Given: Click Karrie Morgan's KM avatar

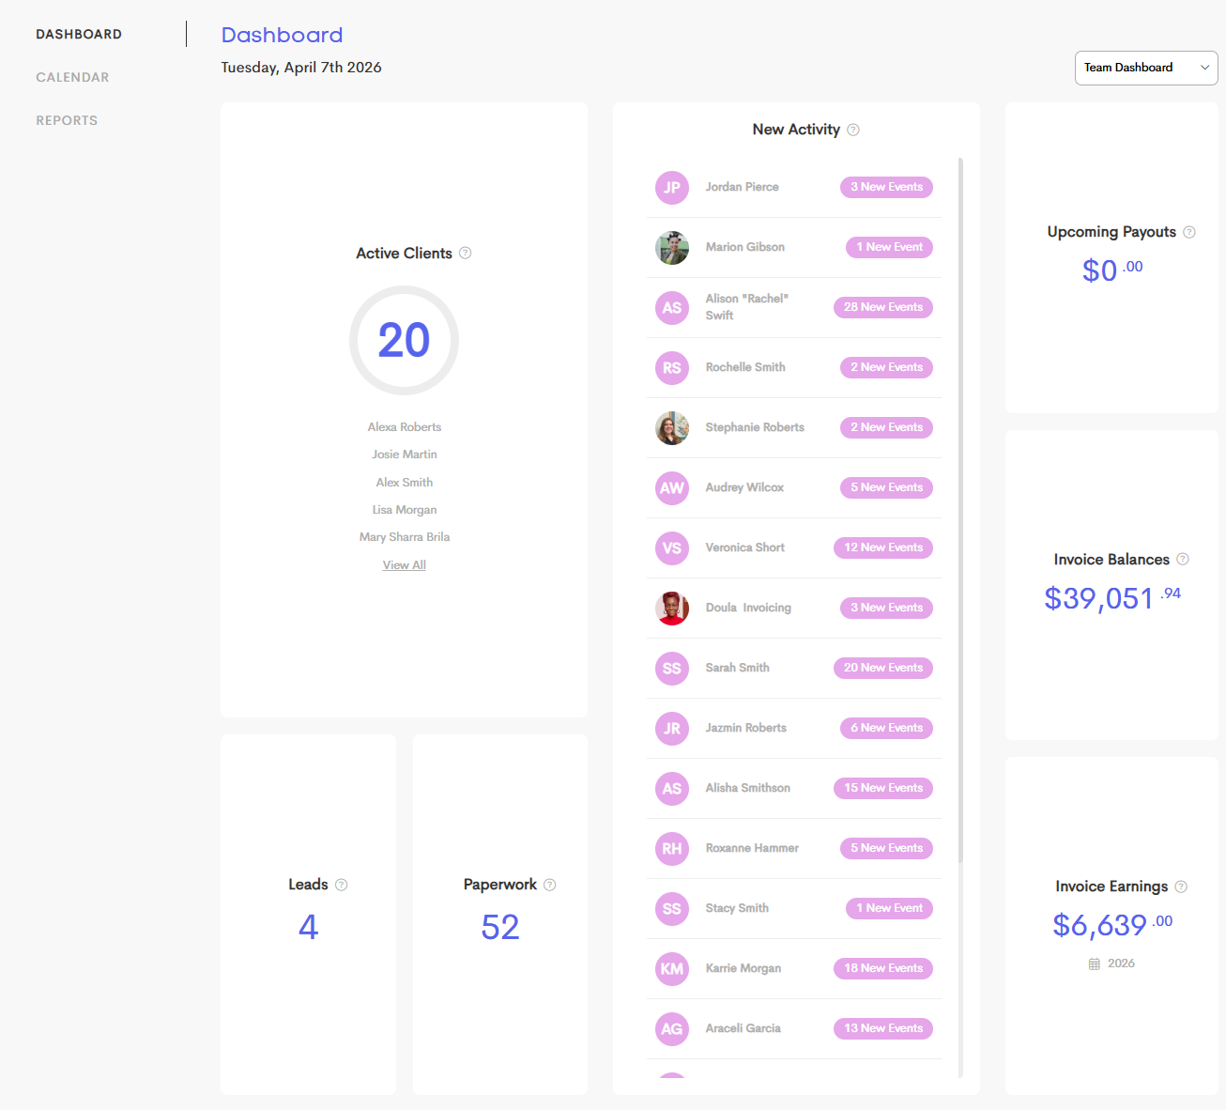Looking at the screenshot, I should (672, 969).
